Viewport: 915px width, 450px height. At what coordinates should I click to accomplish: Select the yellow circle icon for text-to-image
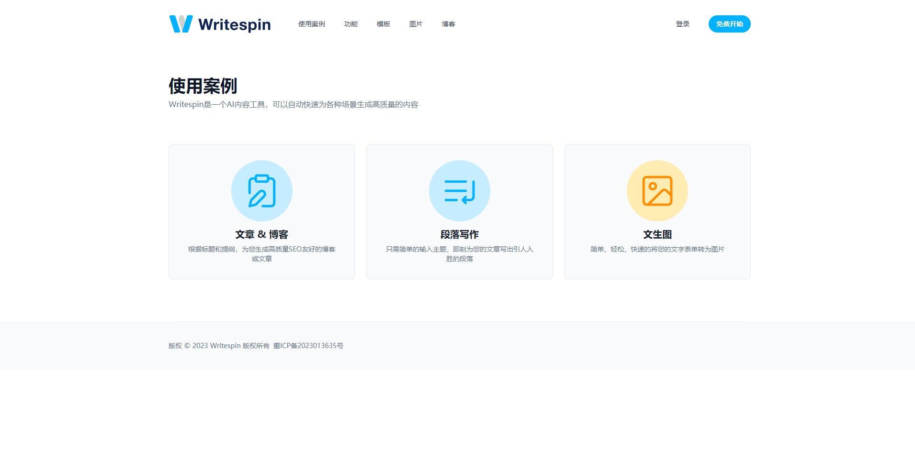(x=657, y=190)
